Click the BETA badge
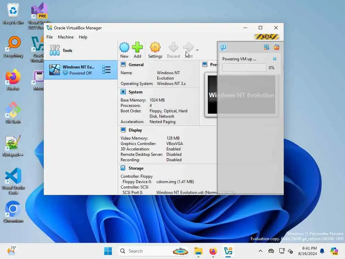The width and height of the screenshot is (345, 259). point(267,36)
